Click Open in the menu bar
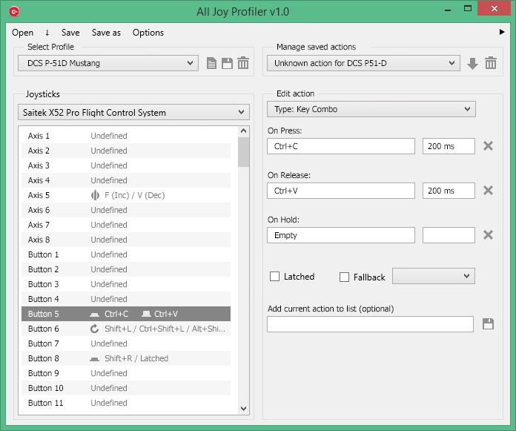The height and width of the screenshot is (431, 516). tap(22, 33)
